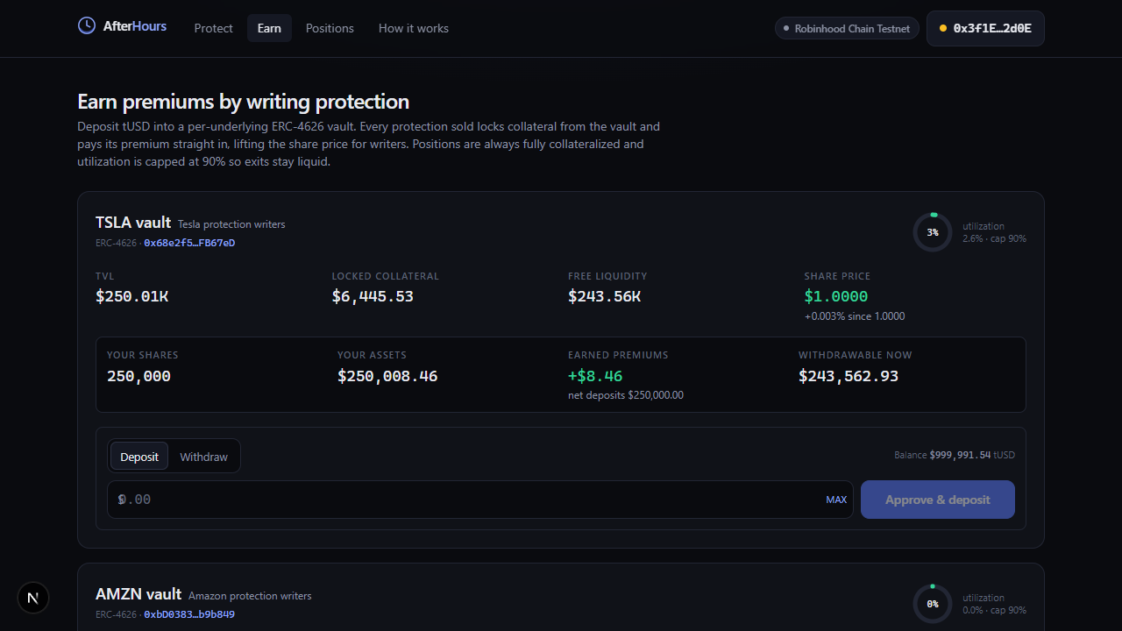Click the AfterHours brand name
Image resolution: width=1122 pixels, height=631 pixels.
tap(135, 26)
